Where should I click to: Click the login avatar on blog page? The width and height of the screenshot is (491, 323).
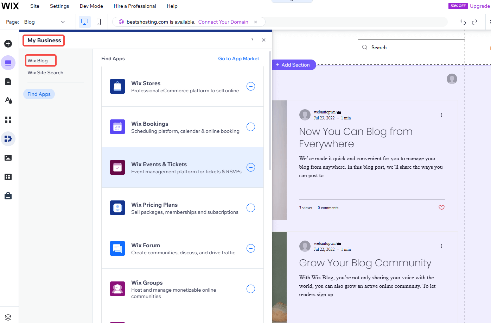tap(452, 79)
